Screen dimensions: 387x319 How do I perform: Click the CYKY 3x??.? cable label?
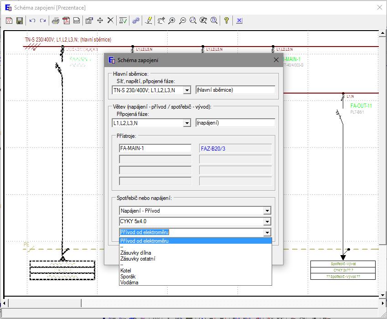click(x=343, y=270)
